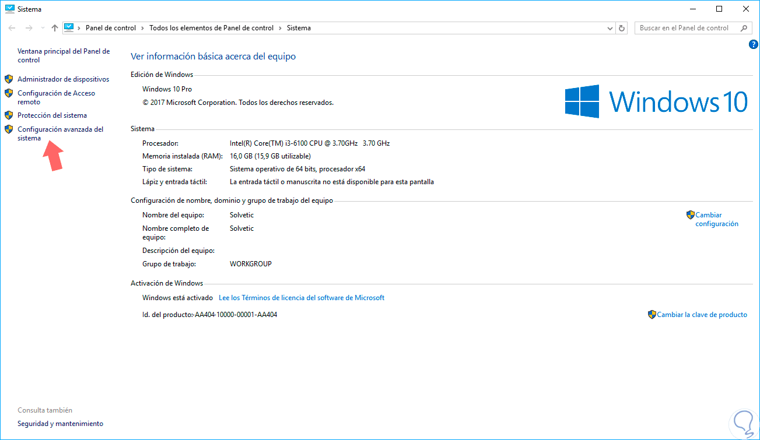Click the computer icon in the address bar
The image size is (760, 440).
[x=69, y=27]
